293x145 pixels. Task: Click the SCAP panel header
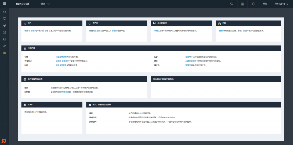(x=52, y=105)
